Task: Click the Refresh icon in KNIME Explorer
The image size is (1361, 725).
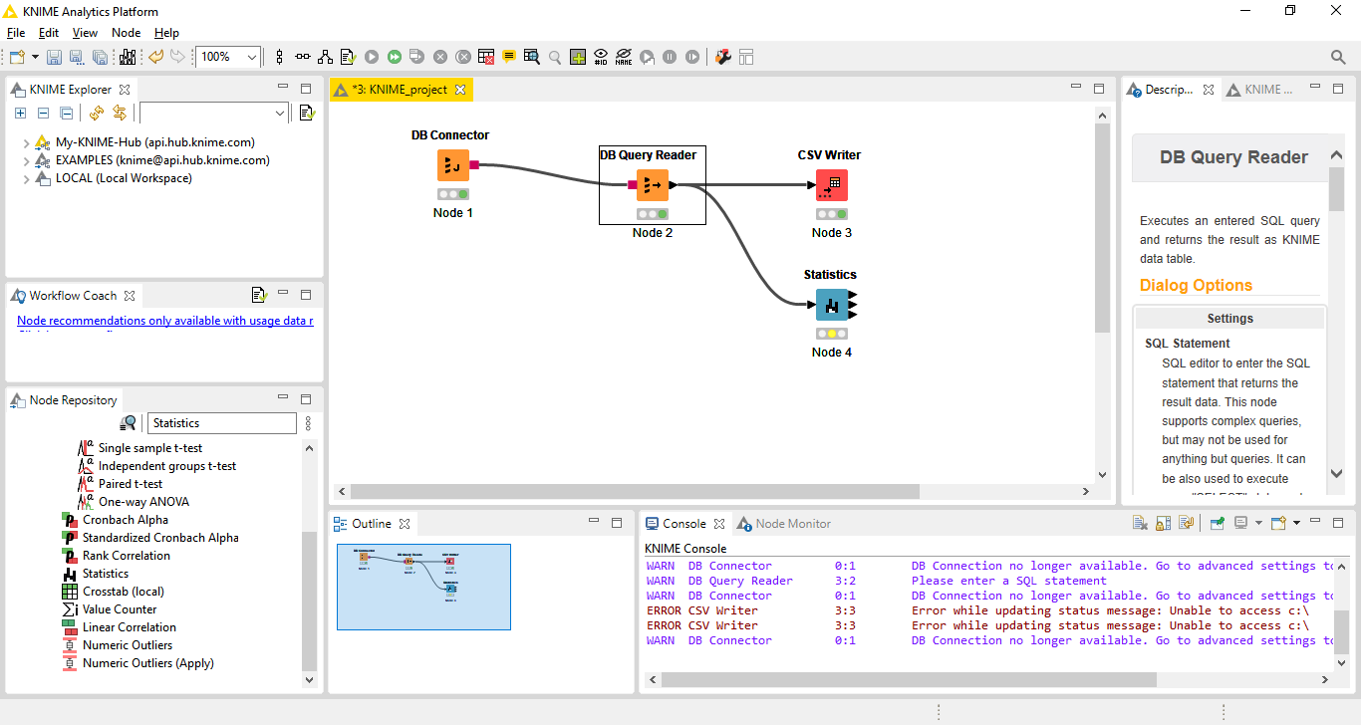Action: (x=97, y=114)
